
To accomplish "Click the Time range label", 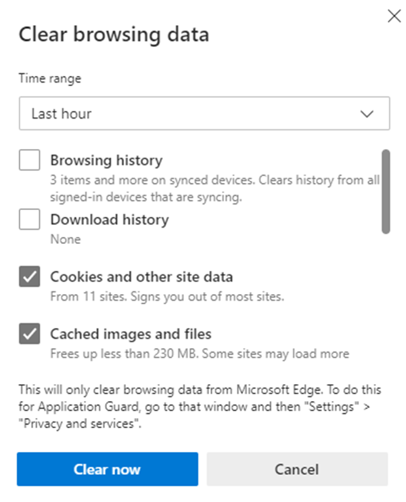I will (49, 79).
